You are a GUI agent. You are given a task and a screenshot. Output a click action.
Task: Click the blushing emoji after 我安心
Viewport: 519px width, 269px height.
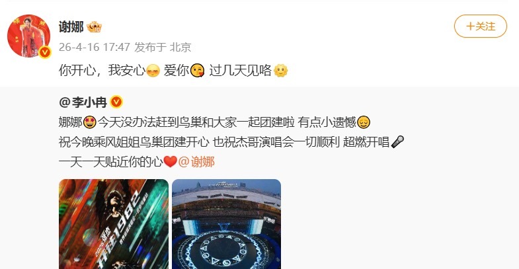[x=153, y=71]
